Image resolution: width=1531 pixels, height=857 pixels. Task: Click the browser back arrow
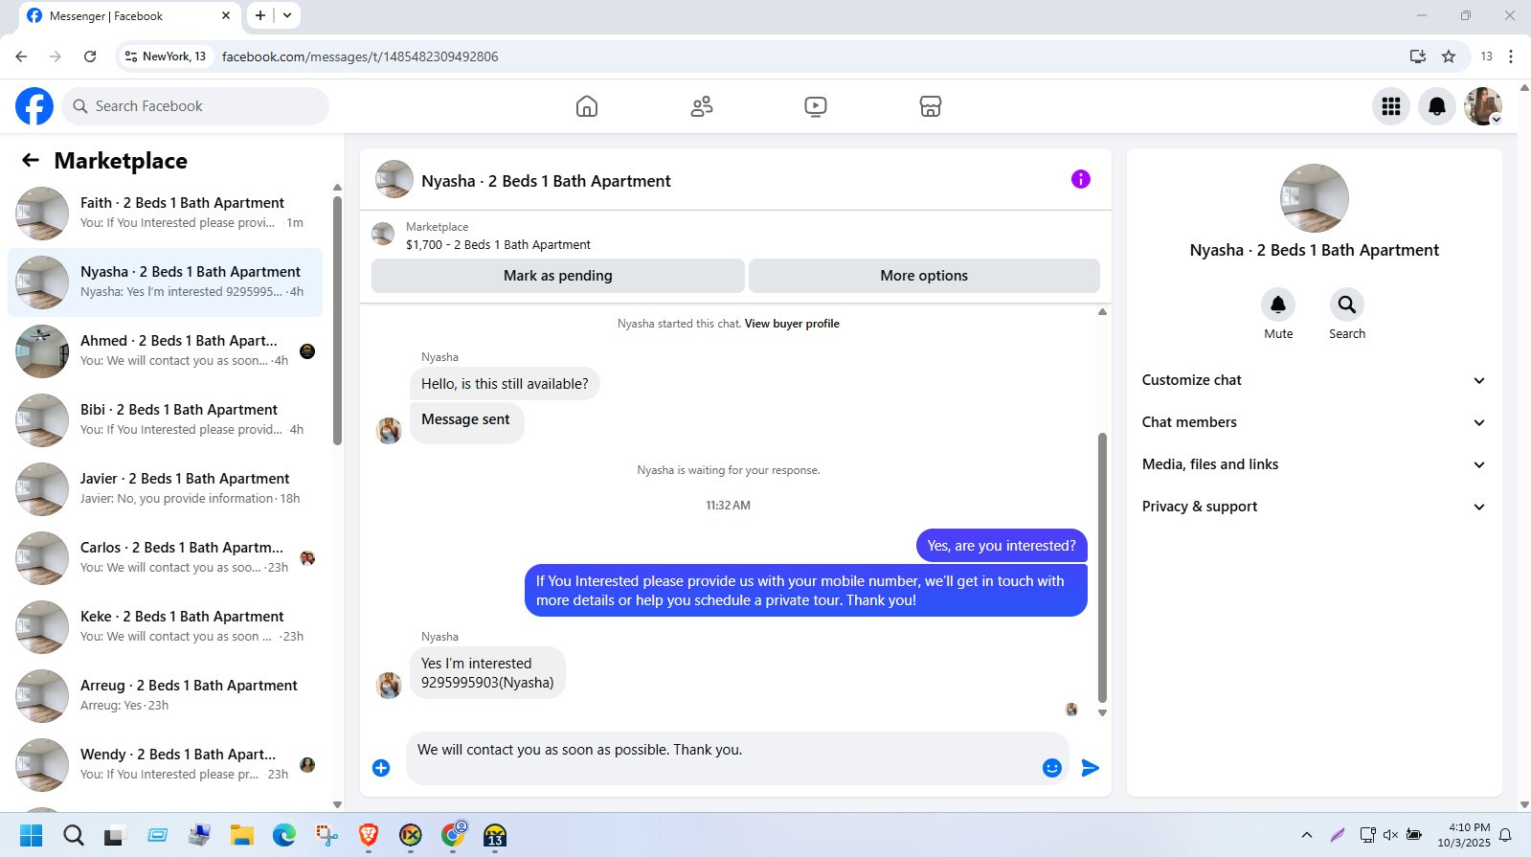click(21, 56)
